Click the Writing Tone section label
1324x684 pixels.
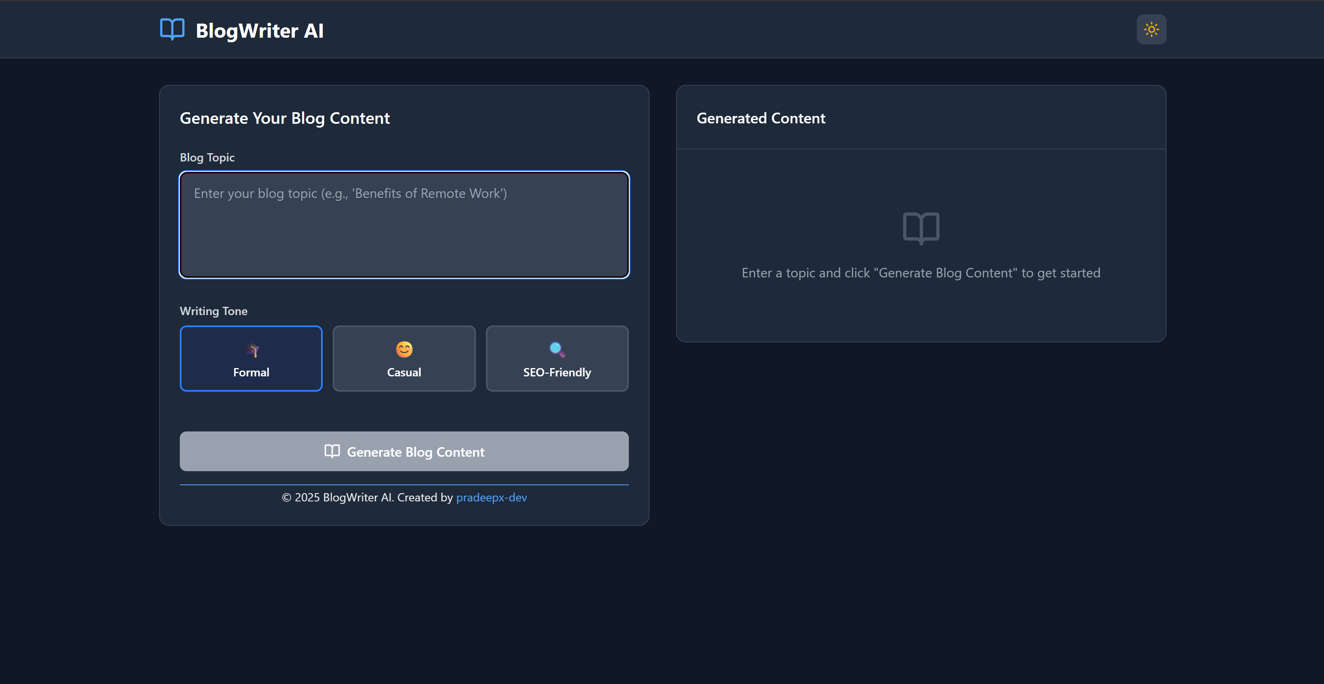click(214, 311)
